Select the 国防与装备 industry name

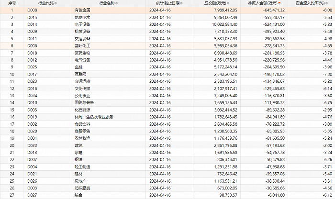(x=84, y=103)
